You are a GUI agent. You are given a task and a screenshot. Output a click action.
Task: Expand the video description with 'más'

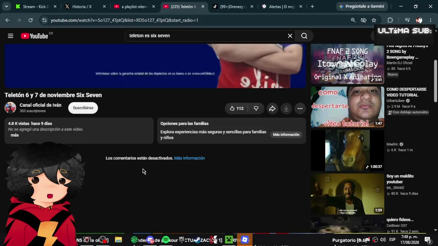point(15,135)
